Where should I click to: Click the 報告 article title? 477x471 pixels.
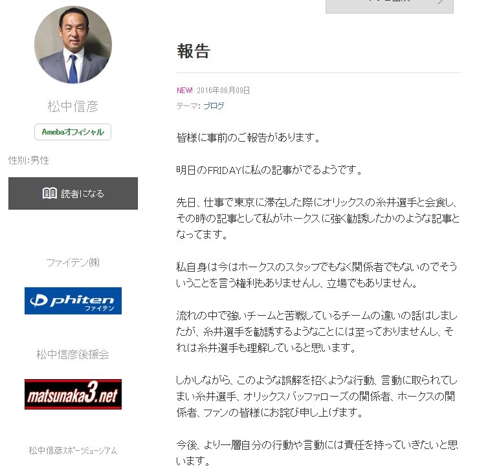194,51
